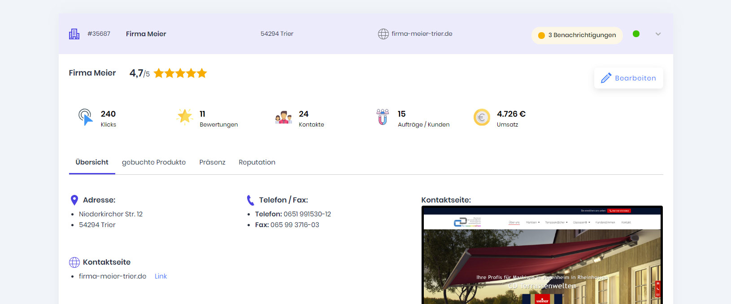
Task: Click the green status dot in header
Action: tap(636, 34)
